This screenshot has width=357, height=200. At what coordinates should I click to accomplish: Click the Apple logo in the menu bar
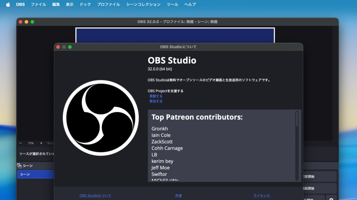(8, 4)
